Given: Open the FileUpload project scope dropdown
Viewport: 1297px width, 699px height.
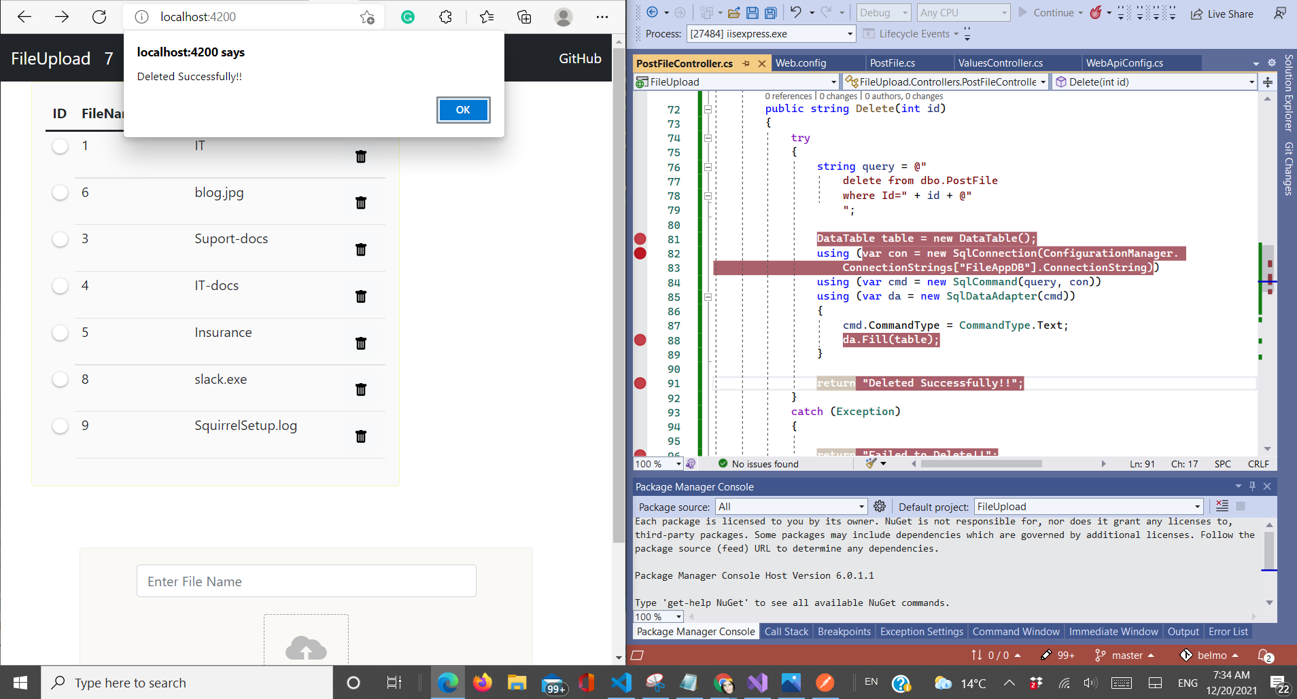Looking at the screenshot, I should 737,82.
